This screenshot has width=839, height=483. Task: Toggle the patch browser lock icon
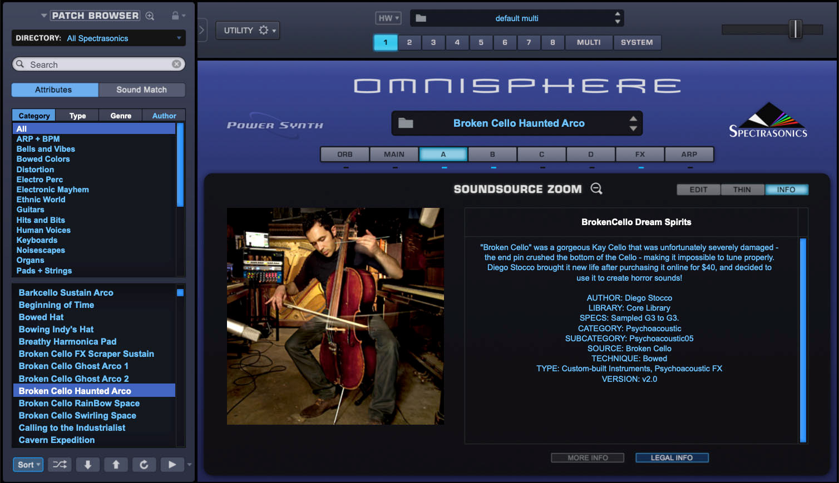click(175, 16)
